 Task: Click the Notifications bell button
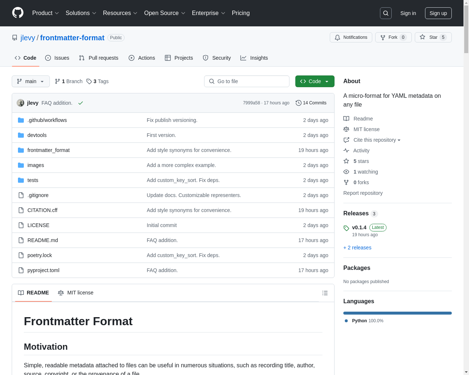(351, 37)
